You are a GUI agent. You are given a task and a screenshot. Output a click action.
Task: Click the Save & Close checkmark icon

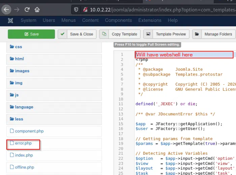(62, 34)
